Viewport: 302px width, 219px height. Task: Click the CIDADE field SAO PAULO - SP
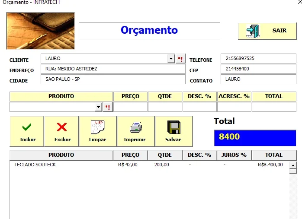point(113,79)
